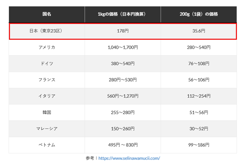Image resolution: width=240 pixels, height=167 pixels.
Task: Click the 国名 column header
Action: click(47, 15)
